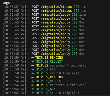Click green arrow beside TRIPLES_REQUEST at 10:55:50
Screen dimensions: 110x96
(33, 62)
